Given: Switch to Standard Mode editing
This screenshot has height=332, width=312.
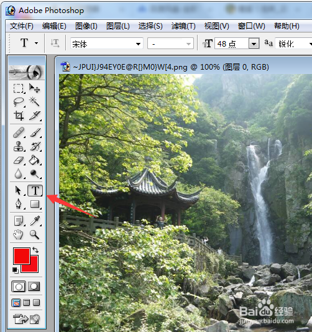Looking at the screenshot, I should tap(19, 287).
